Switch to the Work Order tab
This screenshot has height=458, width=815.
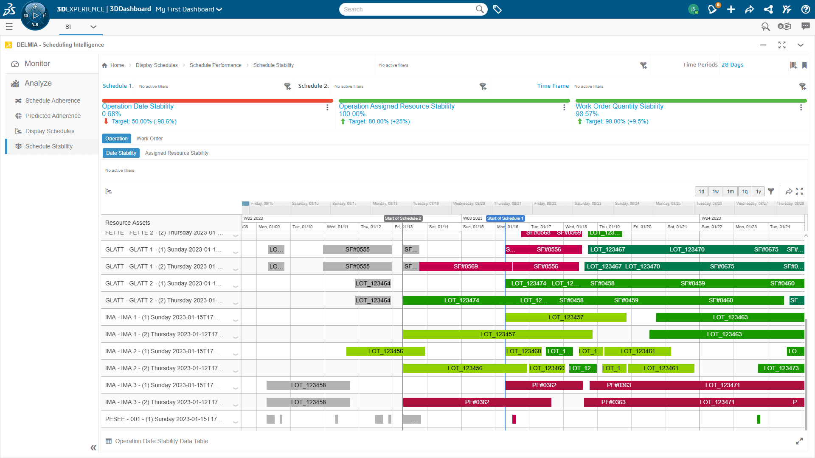coord(149,138)
